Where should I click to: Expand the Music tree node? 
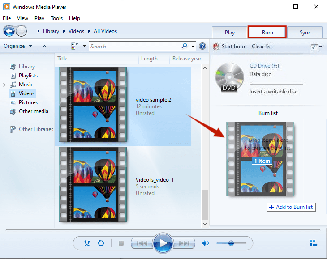coord(4,85)
